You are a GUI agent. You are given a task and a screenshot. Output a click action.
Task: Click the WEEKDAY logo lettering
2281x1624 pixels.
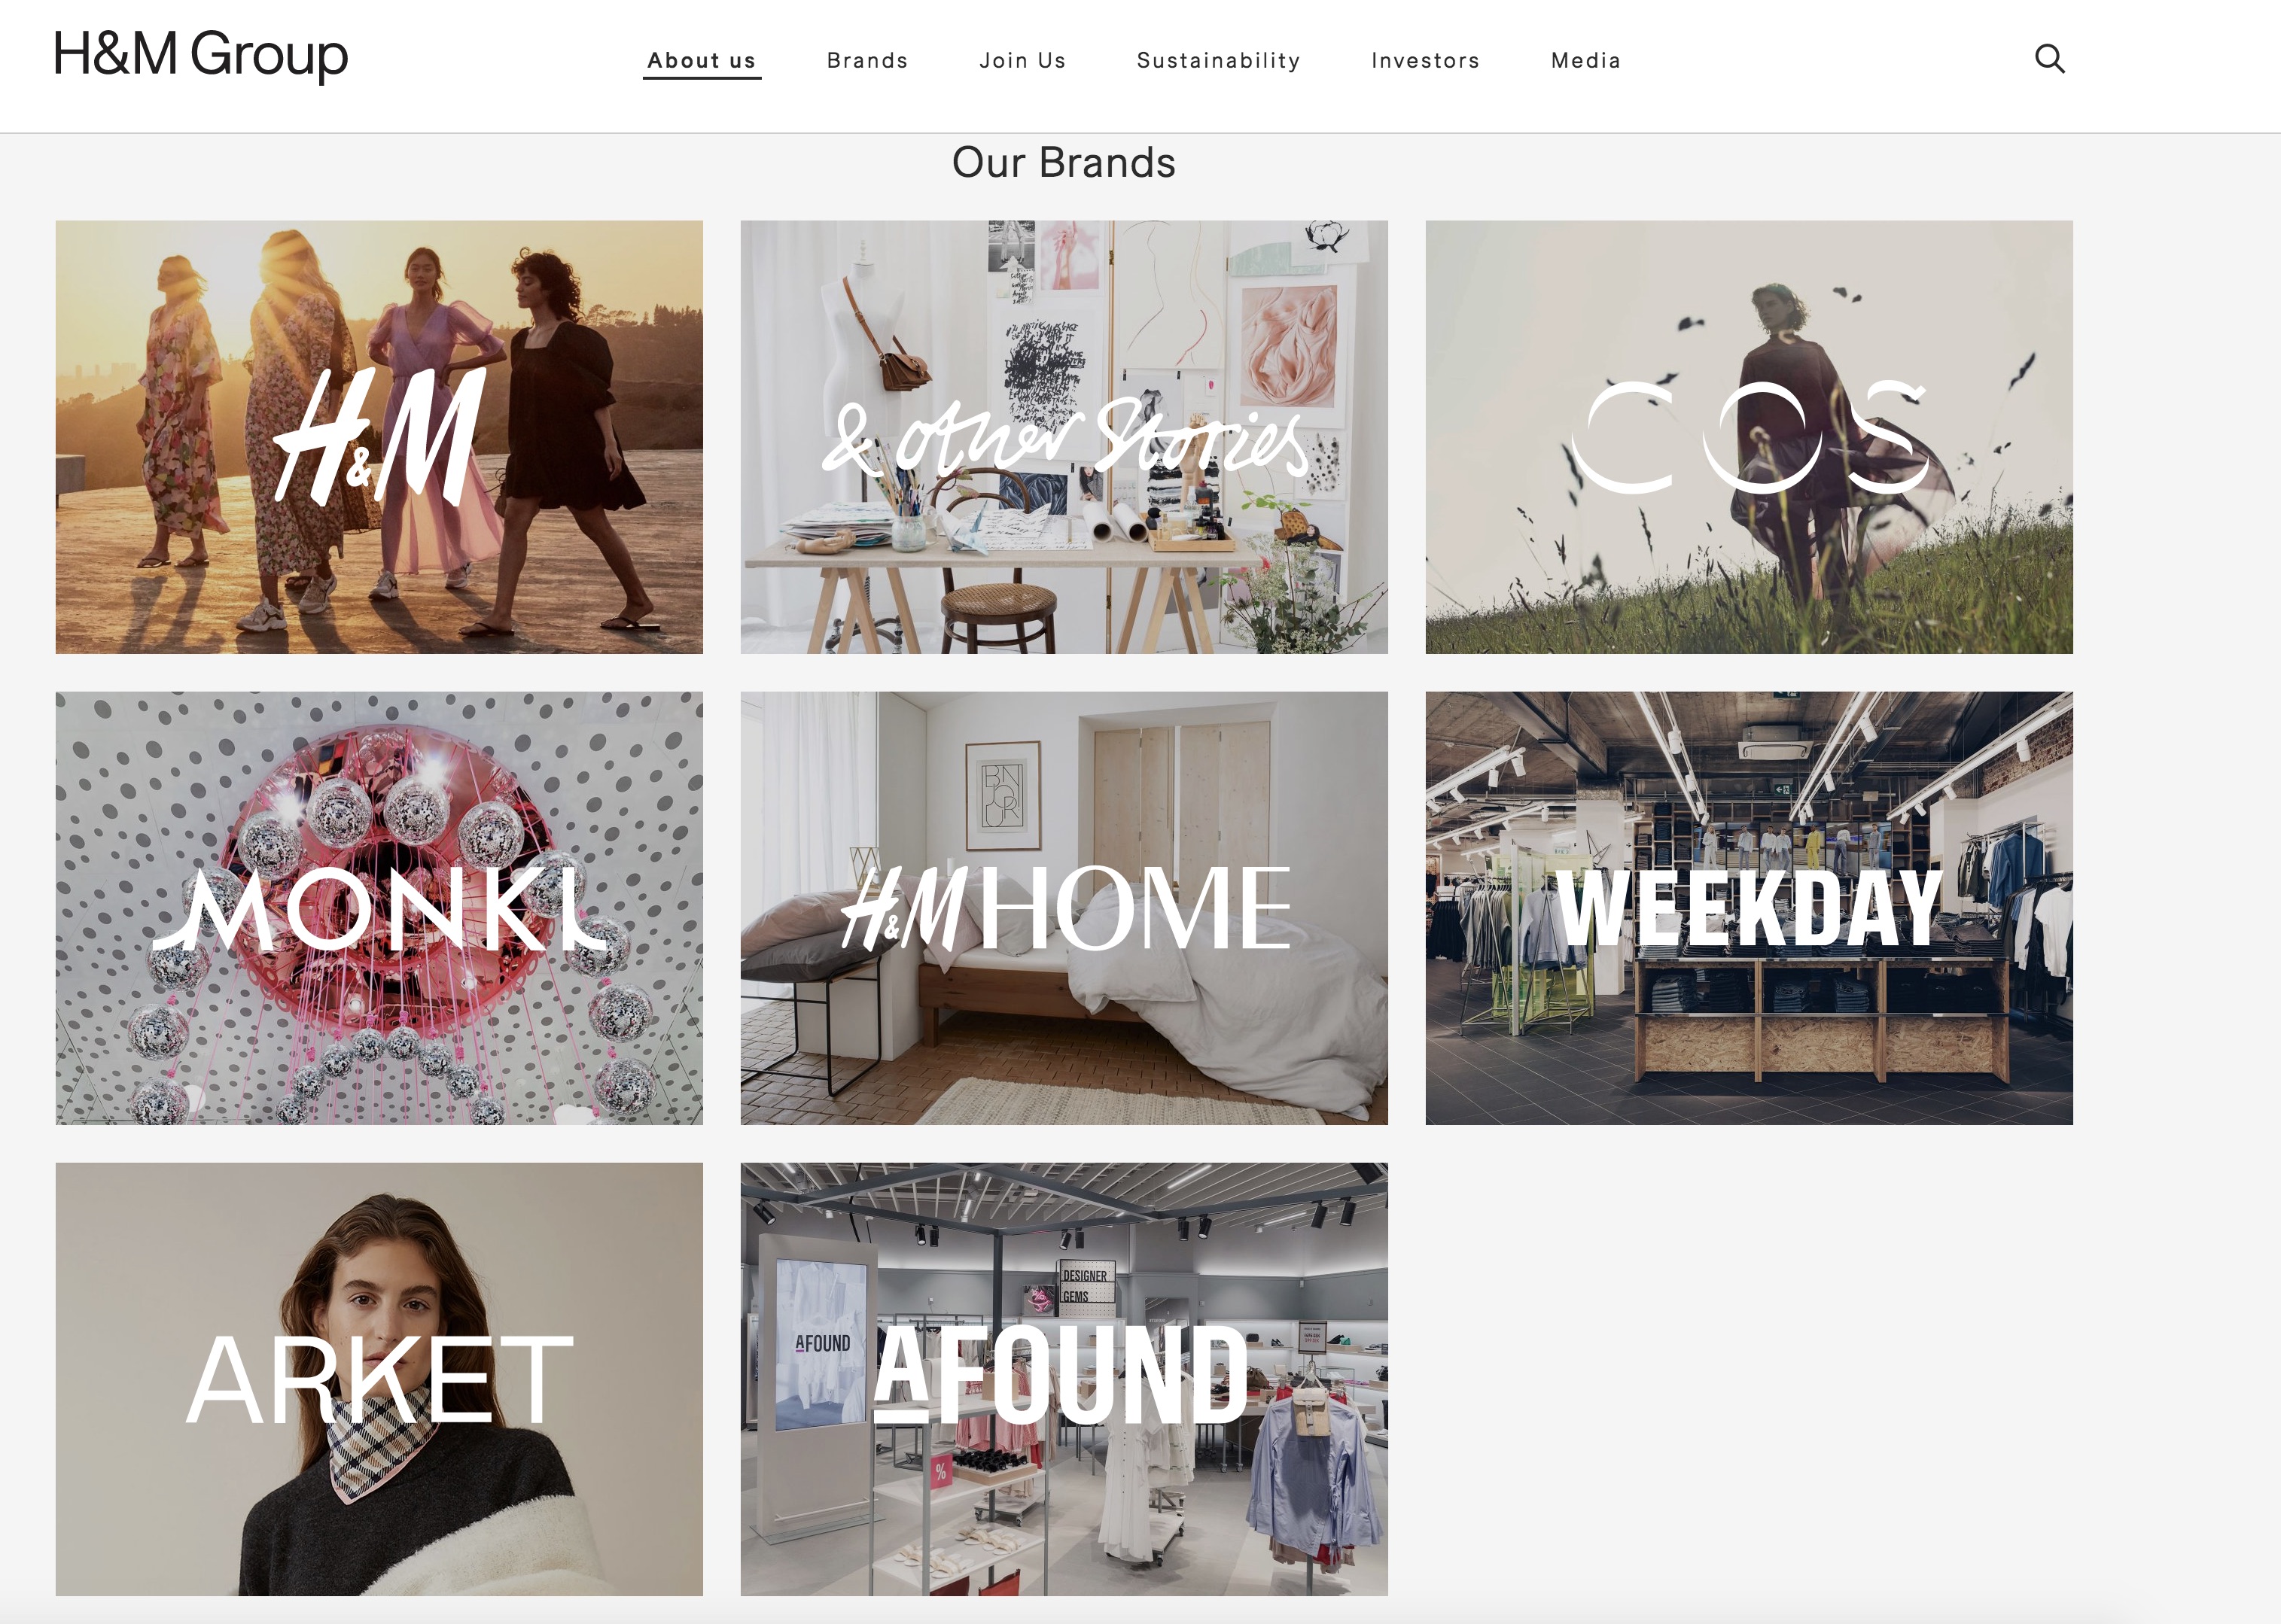pos(1749,908)
